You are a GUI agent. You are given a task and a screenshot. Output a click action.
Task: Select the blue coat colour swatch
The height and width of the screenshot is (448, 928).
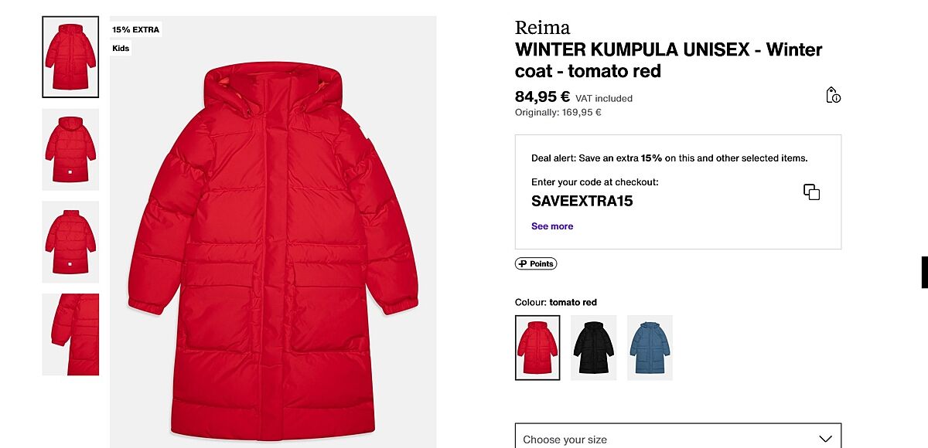(650, 348)
